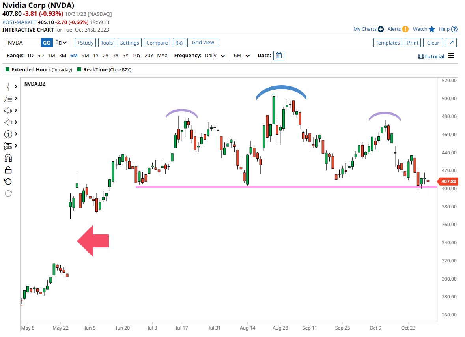
Task: Select the 1D range
Action: pyautogui.click(x=30, y=56)
